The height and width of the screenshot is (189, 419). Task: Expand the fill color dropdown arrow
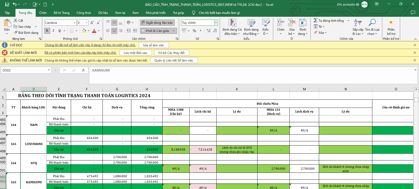89,31
